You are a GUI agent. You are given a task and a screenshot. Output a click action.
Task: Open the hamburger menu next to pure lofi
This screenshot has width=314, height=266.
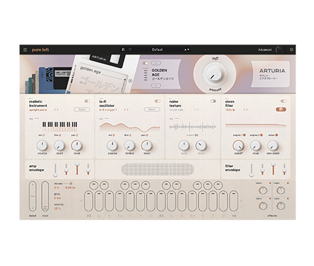[x=25, y=50]
